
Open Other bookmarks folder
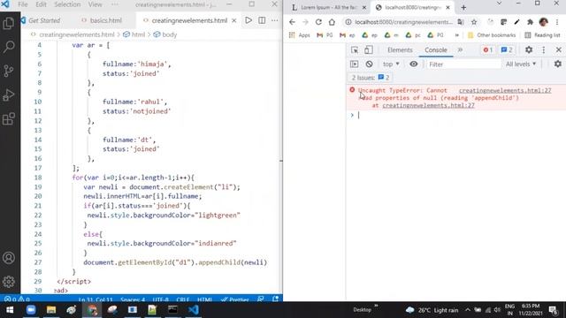click(x=492, y=35)
